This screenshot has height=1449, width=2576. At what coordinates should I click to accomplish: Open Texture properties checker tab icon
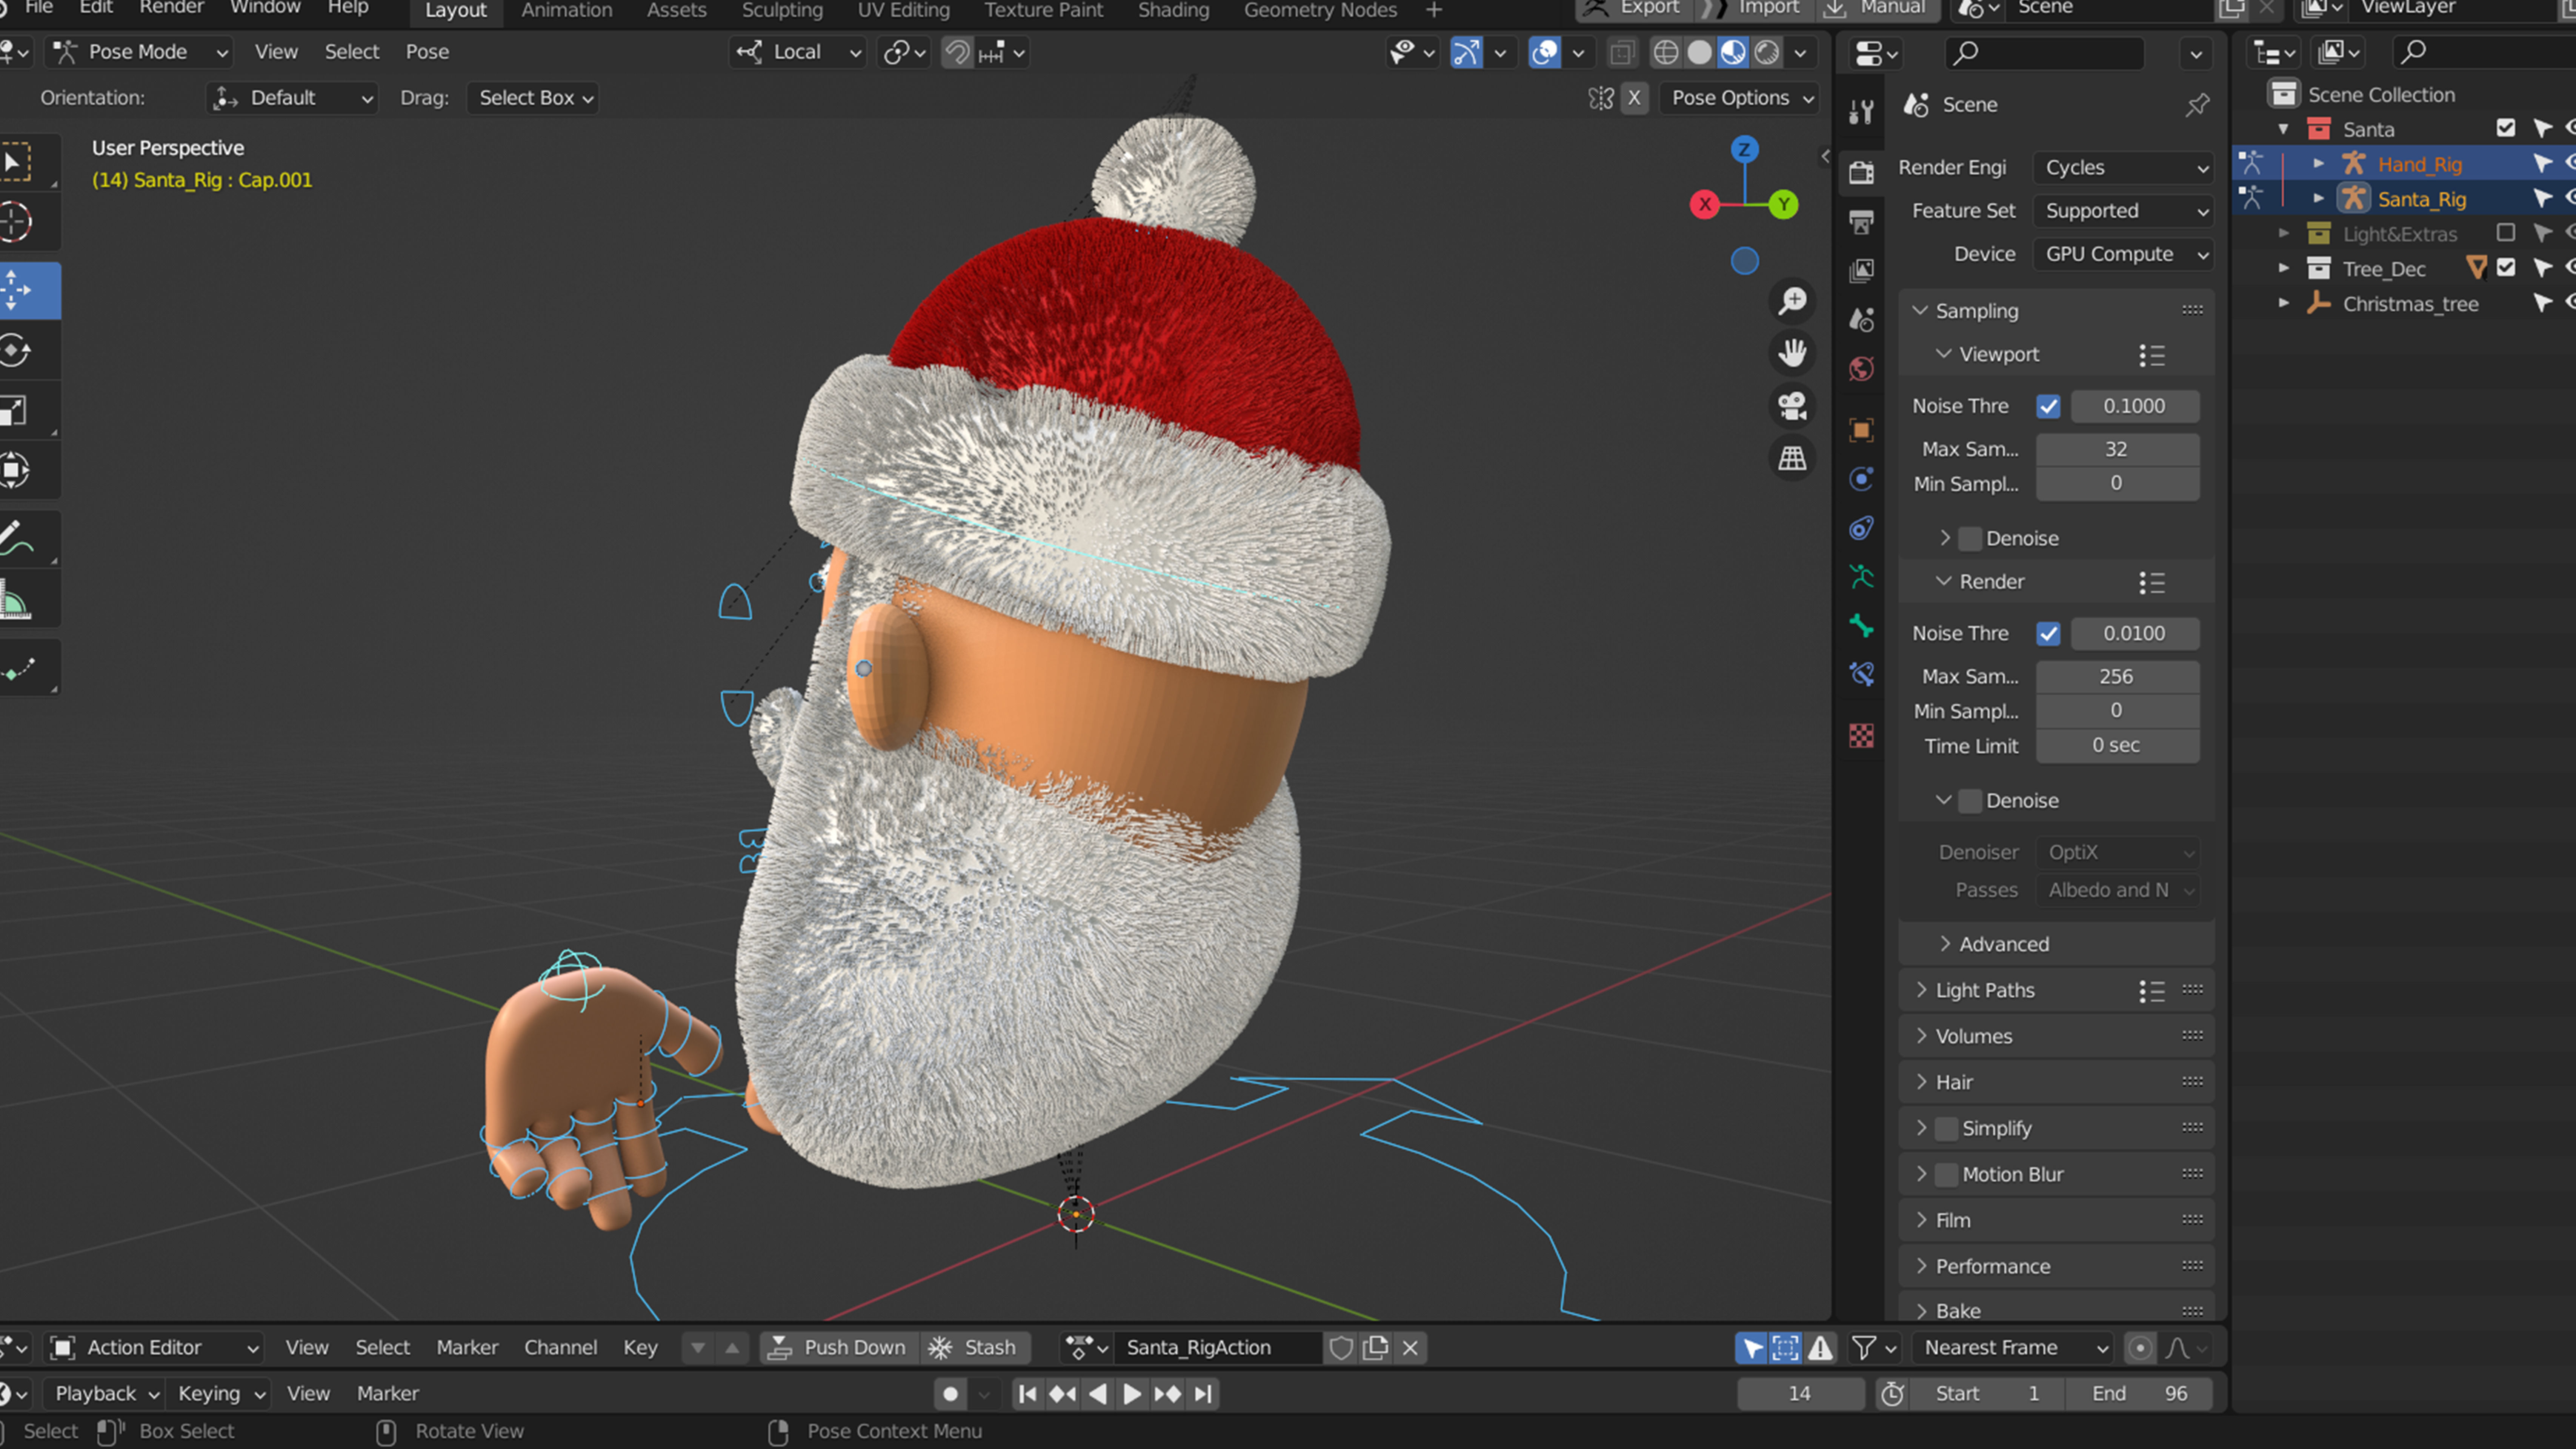tap(1861, 736)
